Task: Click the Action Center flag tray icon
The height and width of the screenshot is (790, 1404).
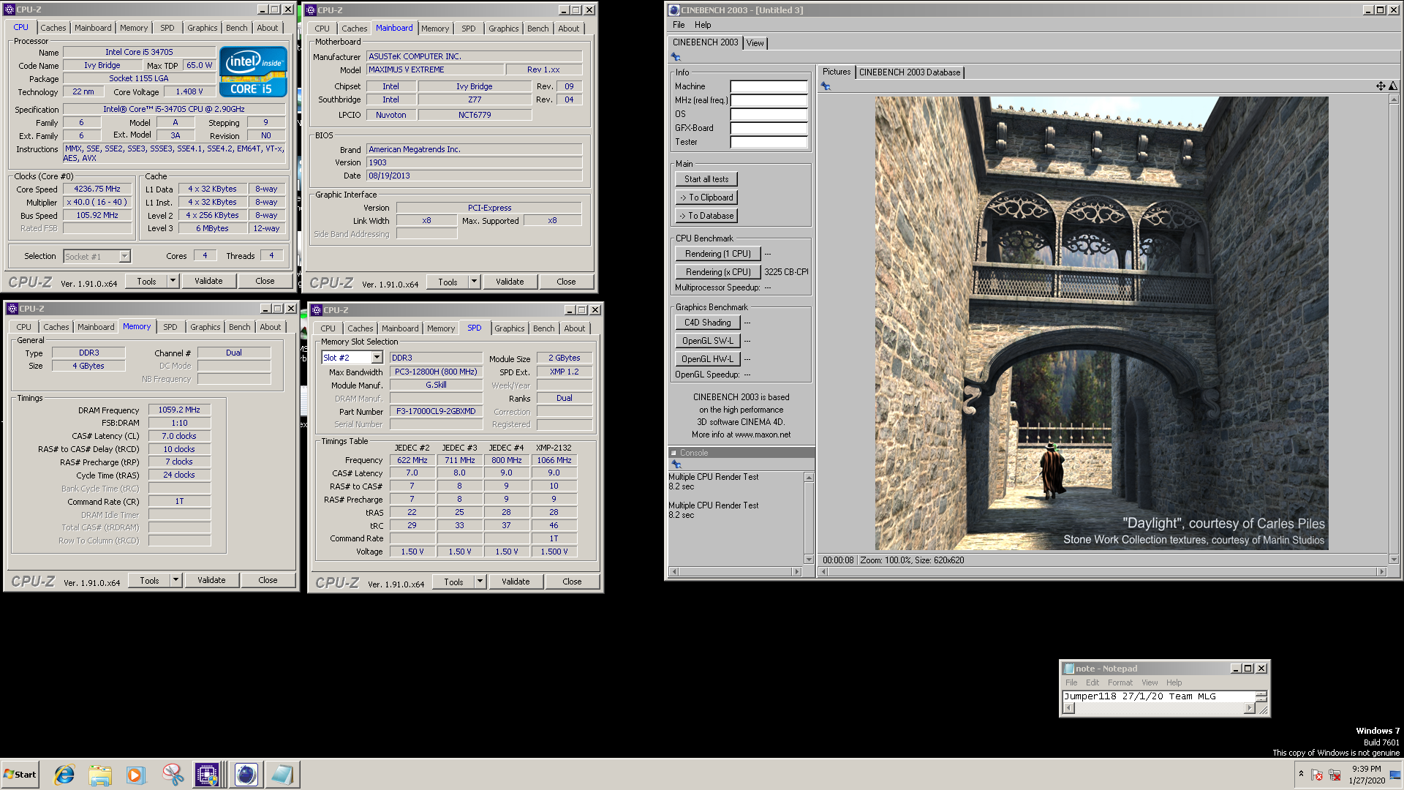Action: coord(1317,775)
